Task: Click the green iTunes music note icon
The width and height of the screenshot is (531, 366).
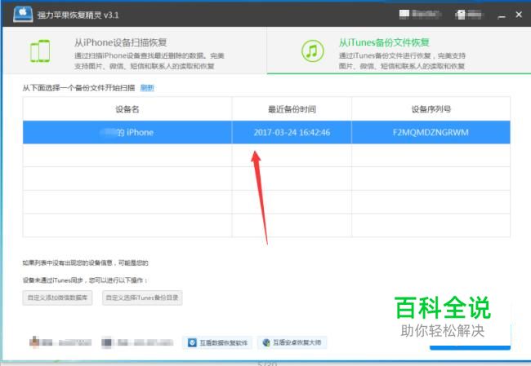Action: coord(312,51)
